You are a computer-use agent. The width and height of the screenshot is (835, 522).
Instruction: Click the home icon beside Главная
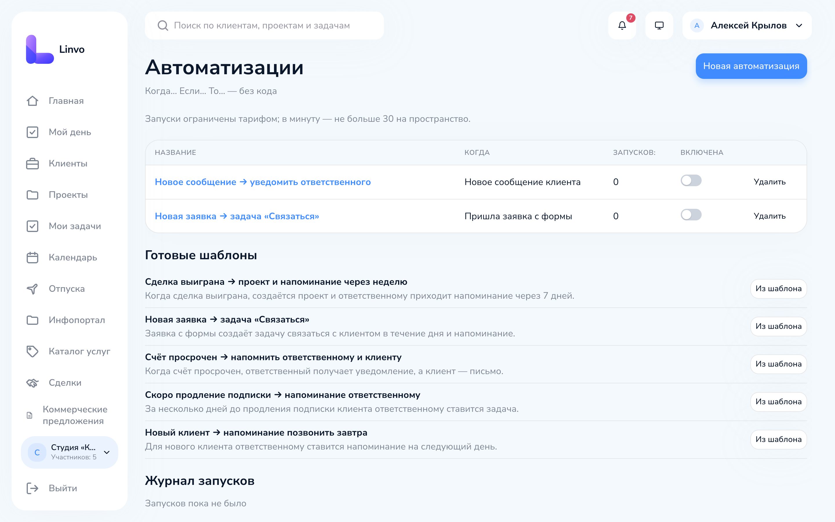click(x=32, y=101)
